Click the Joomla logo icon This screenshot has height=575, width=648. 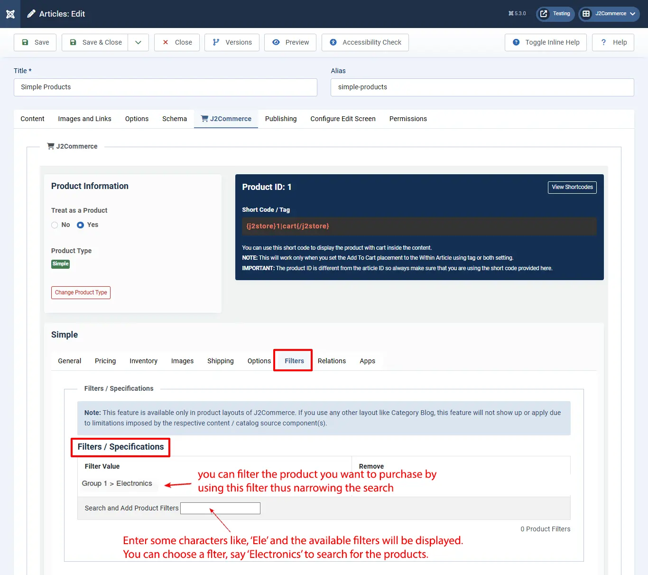(x=10, y=14)
